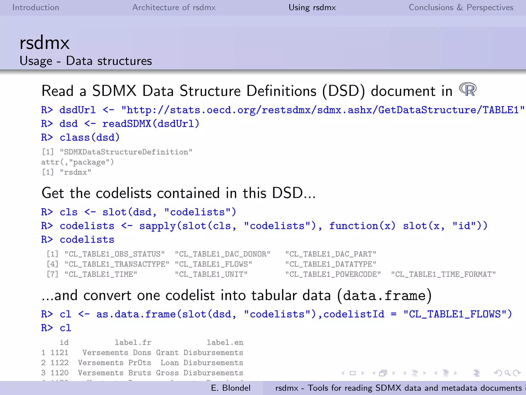This screenshot has width=526, height=395.
Task: Go to next subsection arrow
Action: (425, 373)
